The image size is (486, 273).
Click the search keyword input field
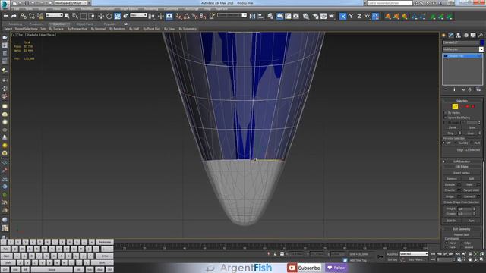[x=390, y=3]
